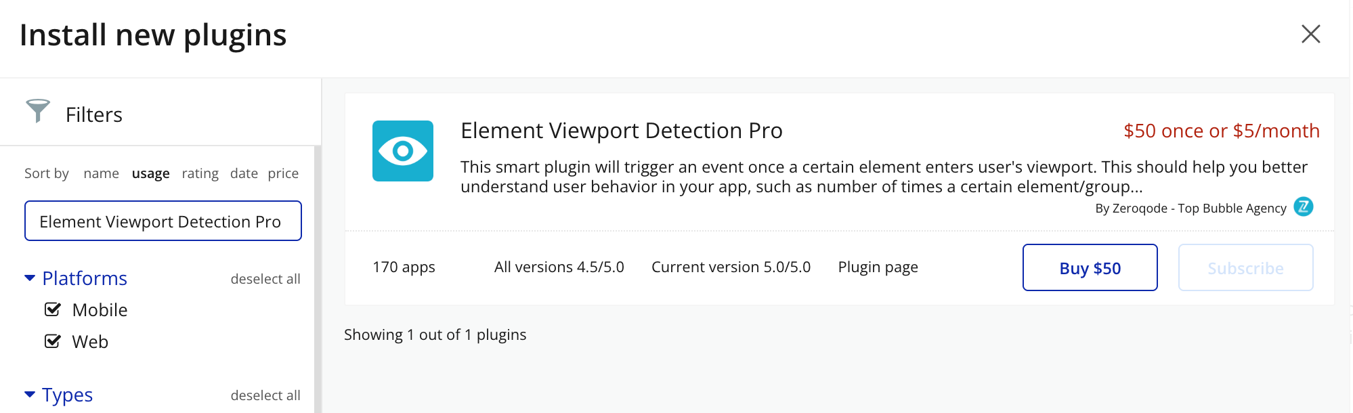Click the Buy $50 button
The height and width of the screenshot is (413, 1353).
[1090, 267]
